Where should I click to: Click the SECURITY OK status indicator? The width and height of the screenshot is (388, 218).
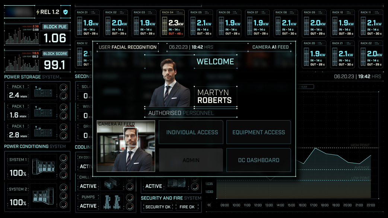pos(158,207)
